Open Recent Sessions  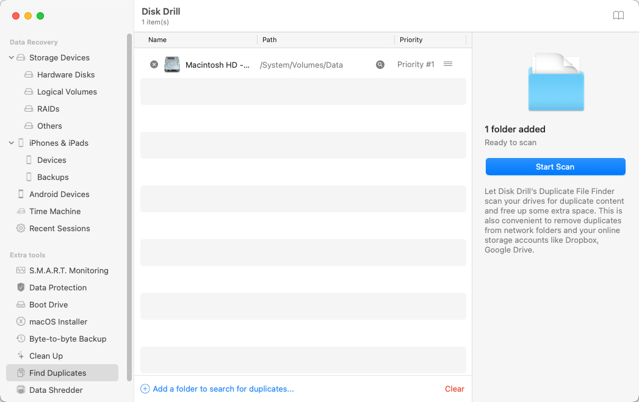pyautogui.click(x=59, y=229)
